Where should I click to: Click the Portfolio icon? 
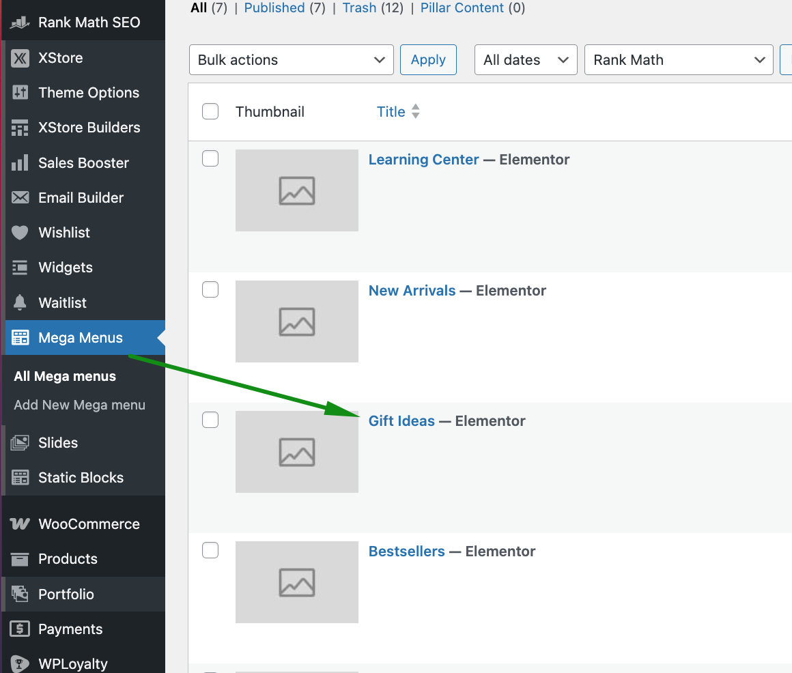[20, 594]
